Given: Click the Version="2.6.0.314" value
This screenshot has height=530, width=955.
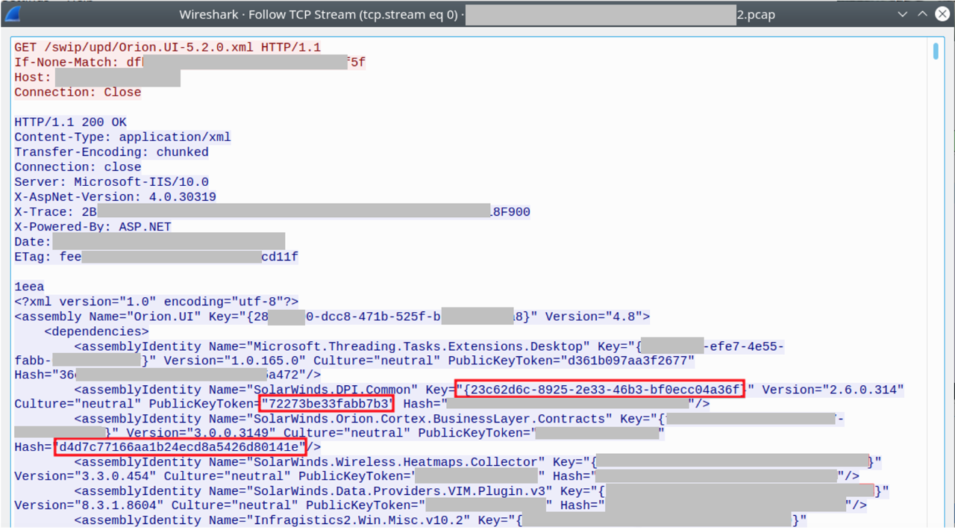Looking at the screenshot, I should [x=833, y=390].
